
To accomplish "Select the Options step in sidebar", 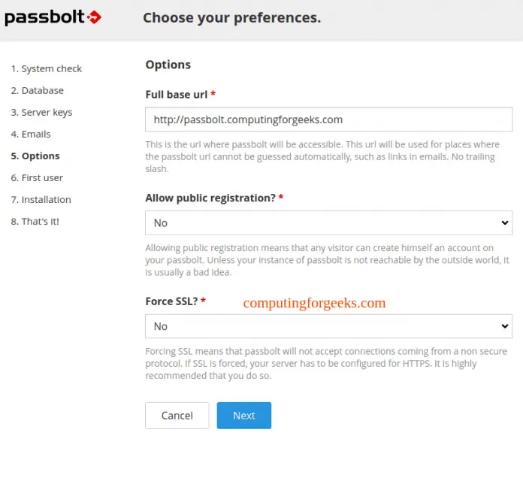I will [35, 156].
